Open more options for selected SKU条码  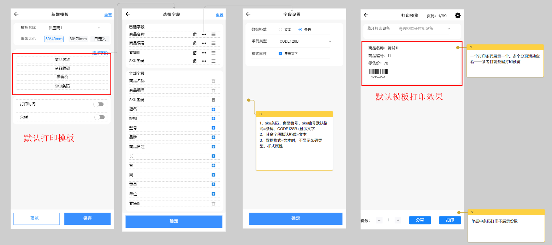click(x=204, y=61)
